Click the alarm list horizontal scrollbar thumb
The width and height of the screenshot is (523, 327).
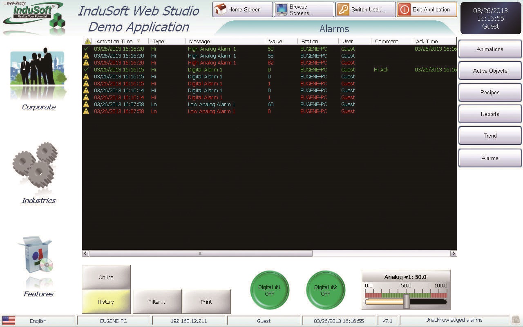201,254
